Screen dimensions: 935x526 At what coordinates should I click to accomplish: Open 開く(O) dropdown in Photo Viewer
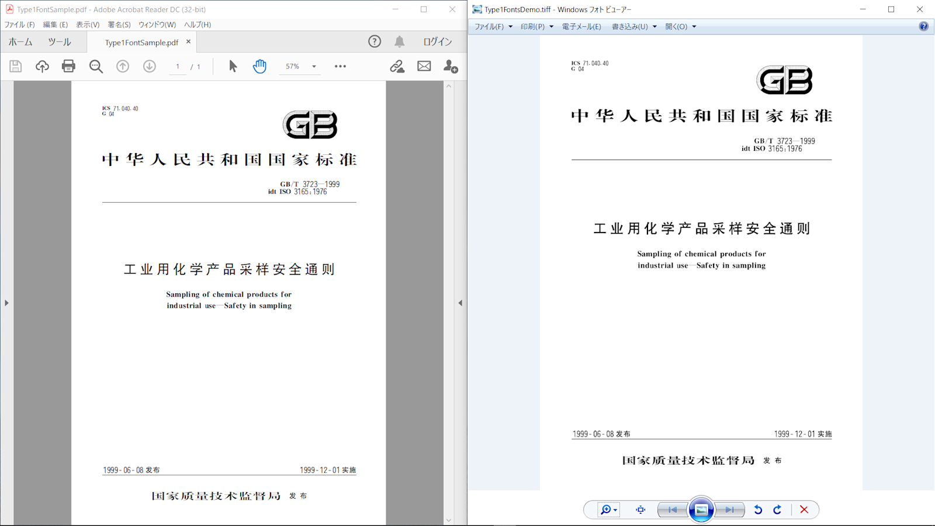tap(681, 26)
